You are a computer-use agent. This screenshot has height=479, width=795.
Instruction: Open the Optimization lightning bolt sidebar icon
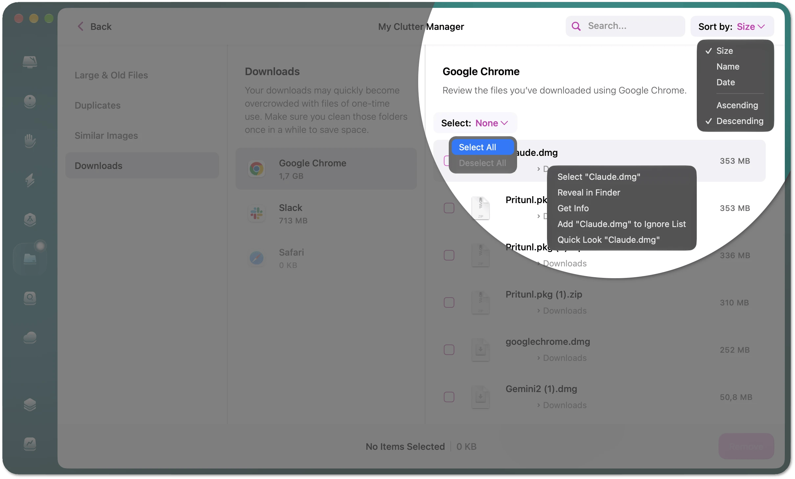click(x=30, y=180)
